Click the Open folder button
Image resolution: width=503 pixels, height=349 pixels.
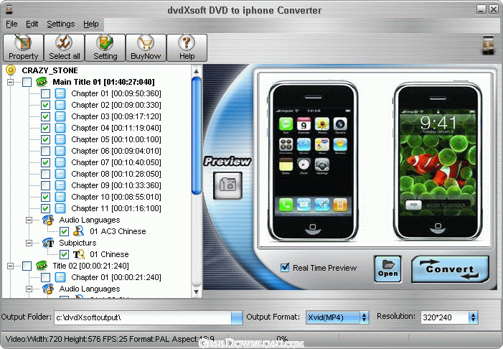point(388,269)
